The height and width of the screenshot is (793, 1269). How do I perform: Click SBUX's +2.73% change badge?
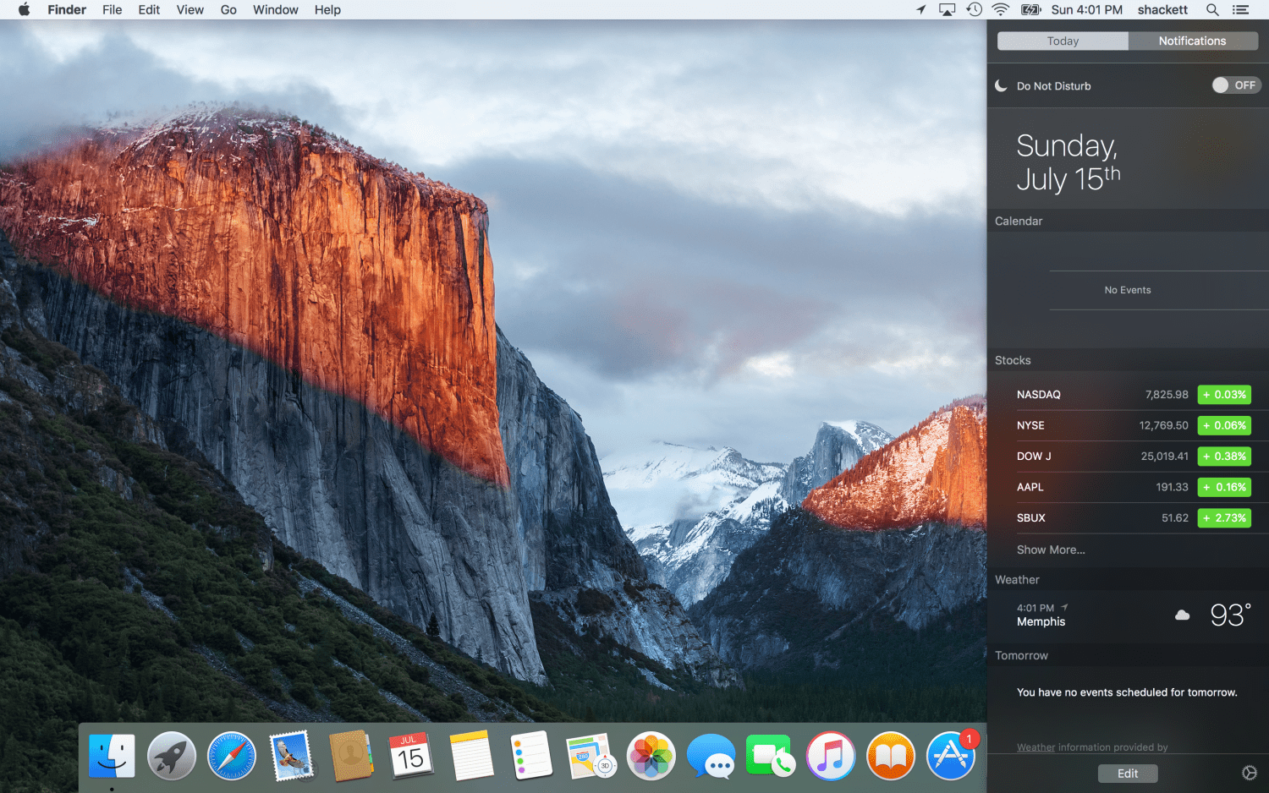pyautogui.click(x=1224, y=518)
